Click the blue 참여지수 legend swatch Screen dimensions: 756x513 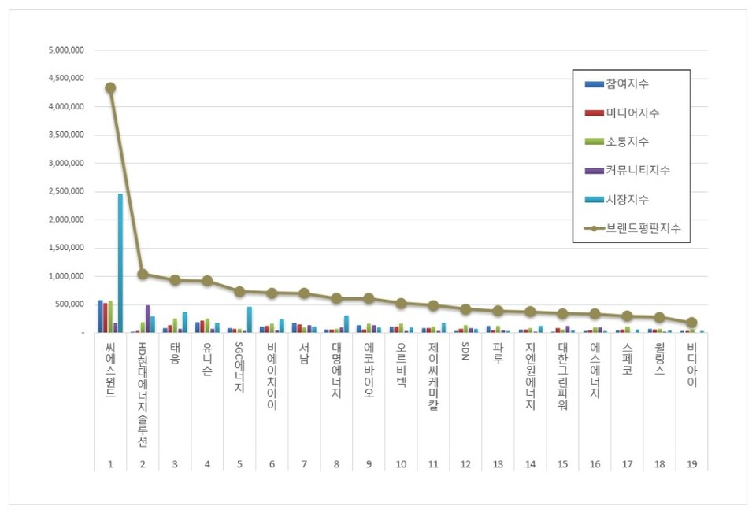pos(594,84)
